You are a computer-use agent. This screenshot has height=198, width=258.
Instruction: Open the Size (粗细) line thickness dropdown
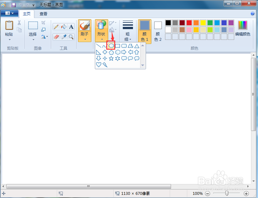tap(128, 31)
